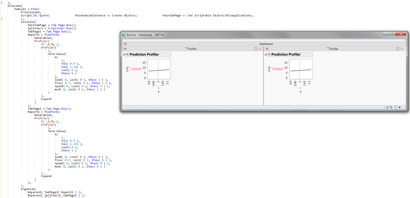Collapse the right Prediction Profiler outline
This screenshot has height=198, width=410.
[266, 55]
